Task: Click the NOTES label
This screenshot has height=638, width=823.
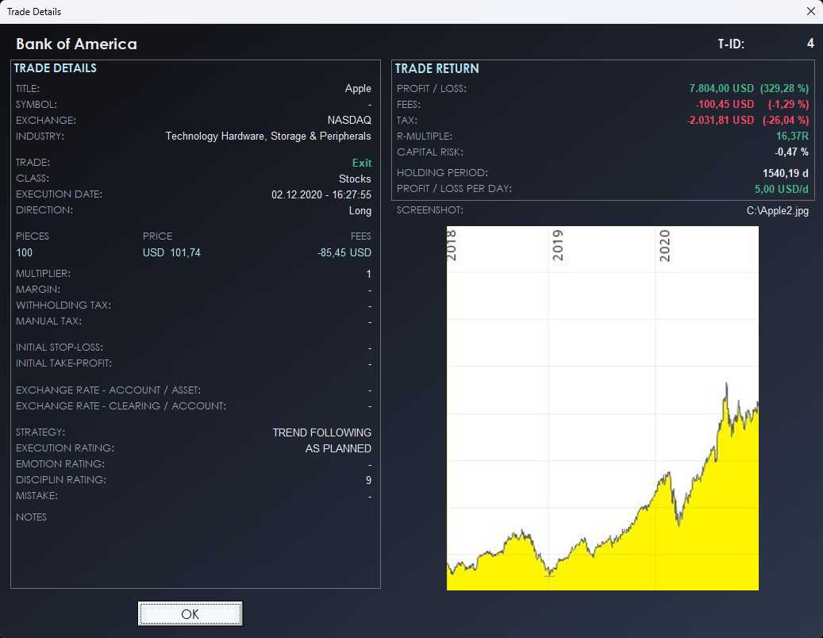Action: click(x=31, y=517)
